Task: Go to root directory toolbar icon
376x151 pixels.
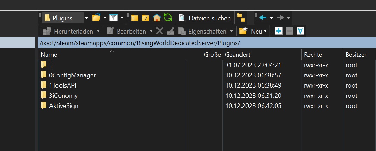Action: (x=146, y=18)
